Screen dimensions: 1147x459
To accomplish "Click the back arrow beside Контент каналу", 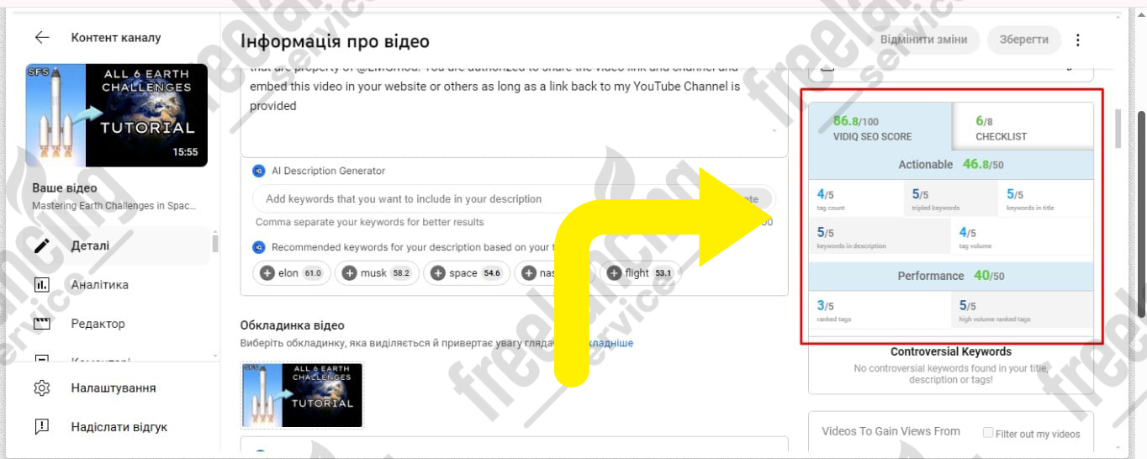I will (x=42, y=38).
